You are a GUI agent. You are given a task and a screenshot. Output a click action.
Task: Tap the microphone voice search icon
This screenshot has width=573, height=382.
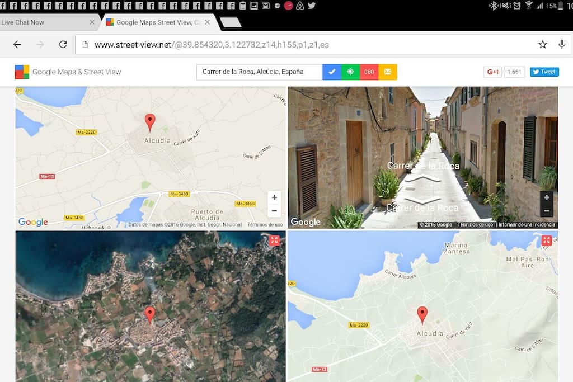point(562,45)
